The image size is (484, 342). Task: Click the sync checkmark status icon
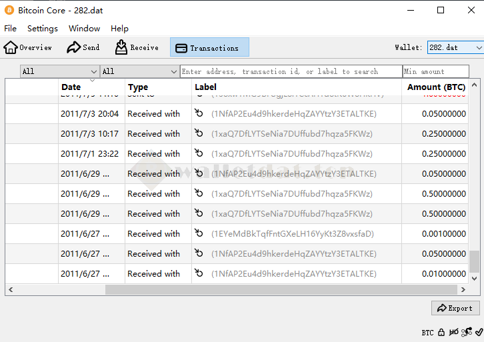(478, 332)
